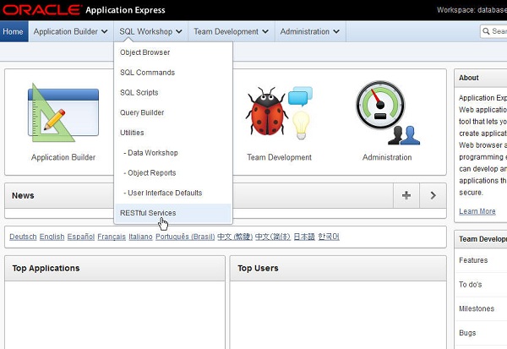Switch language to 日本語
Viewport: 507px width, 349px height.
pos(304,237)
